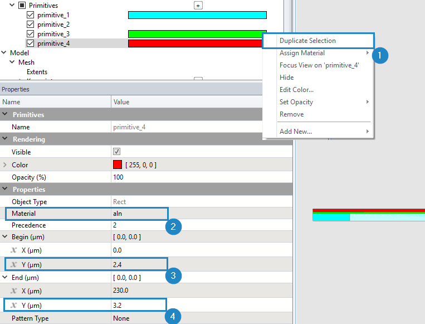Toggle the Primitives group checkbox
425x324 pixels.
click(x=22, y=6)
